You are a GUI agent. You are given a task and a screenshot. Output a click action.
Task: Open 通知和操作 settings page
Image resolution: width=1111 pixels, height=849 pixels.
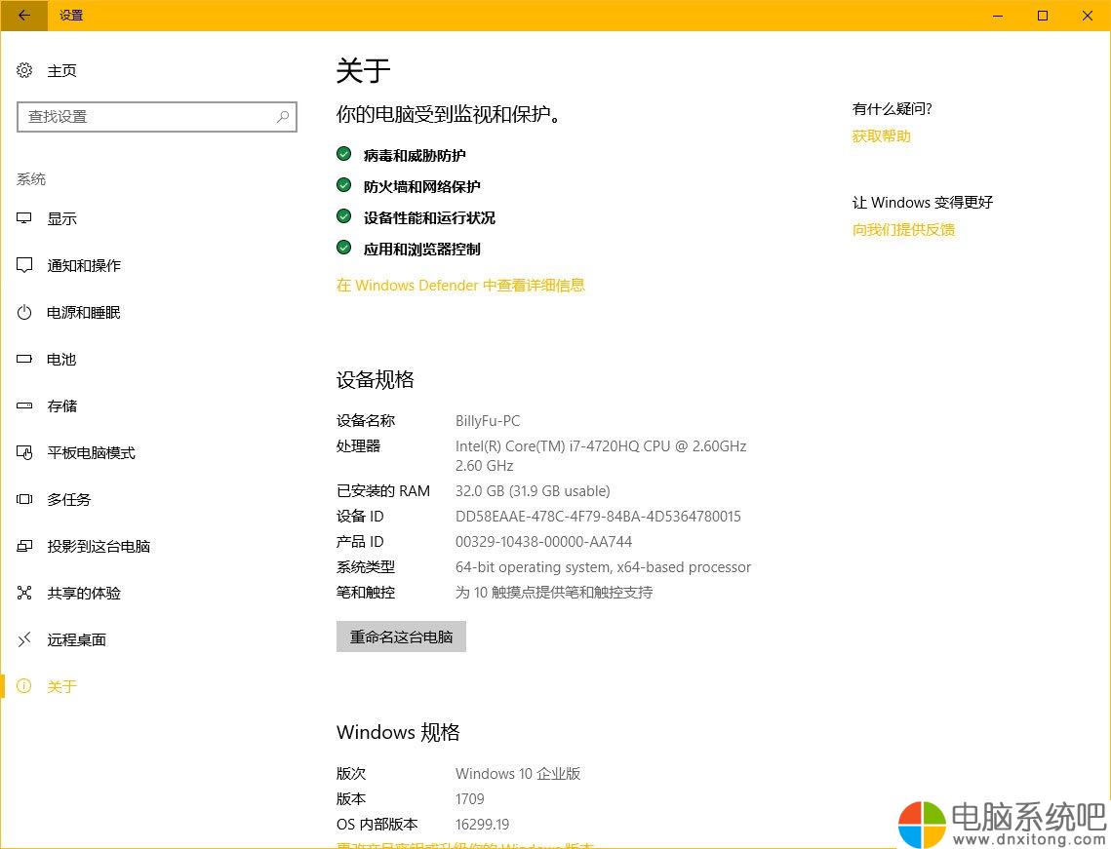pyautogui.click(x=84, y=265)
